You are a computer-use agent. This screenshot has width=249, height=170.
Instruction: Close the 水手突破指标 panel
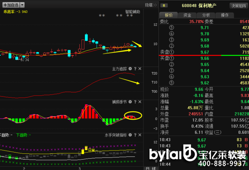(x=140, y=135)
